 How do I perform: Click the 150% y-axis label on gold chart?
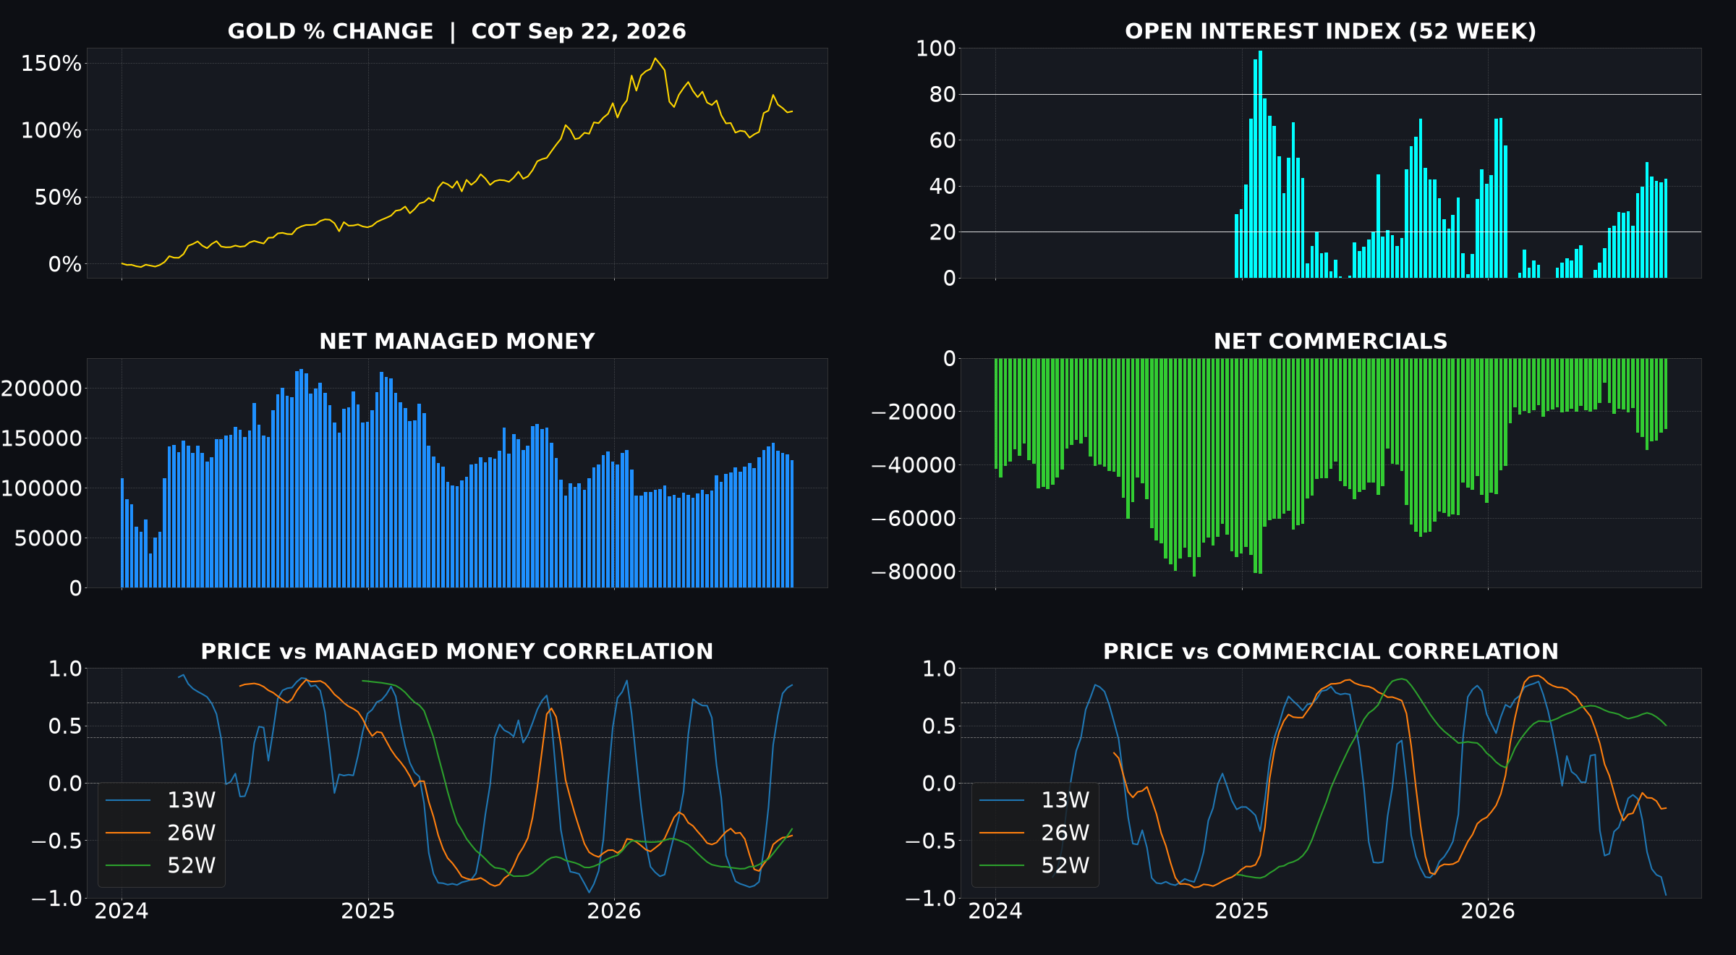pos(51,64)
